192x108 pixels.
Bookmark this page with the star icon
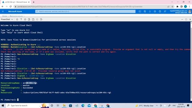point(172,7)
